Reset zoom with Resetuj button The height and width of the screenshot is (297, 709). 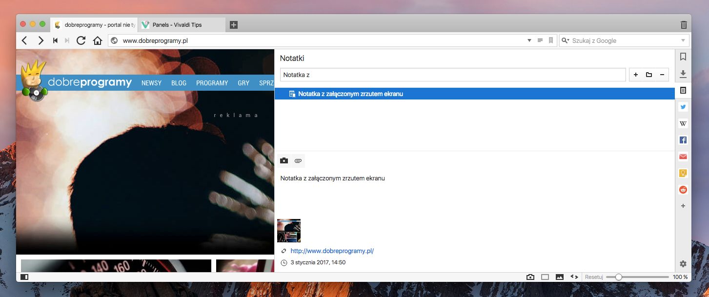(x=594, y=277)
